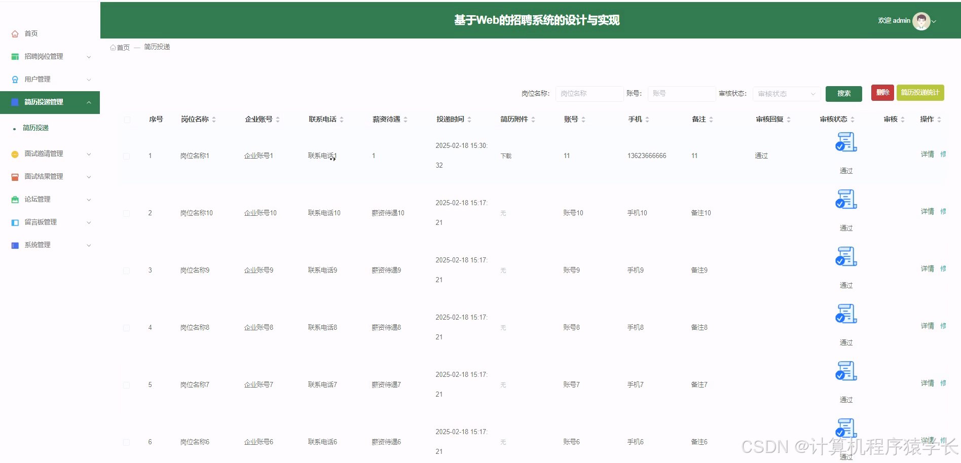Click the blue audit scroll icon in row 1
Image resolution: width=961 pixels, height=463 pixels.
coord(845,142)
